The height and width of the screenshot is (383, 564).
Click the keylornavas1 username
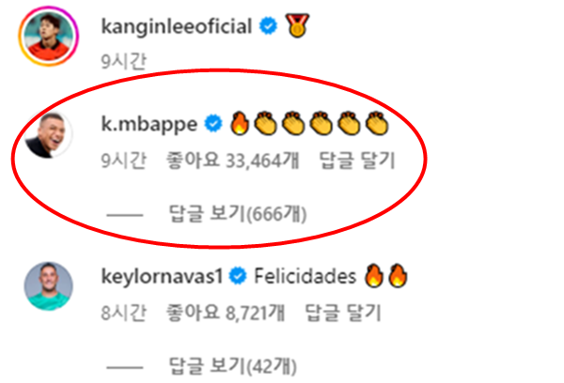pyautogui.click(x=162, y=277)
